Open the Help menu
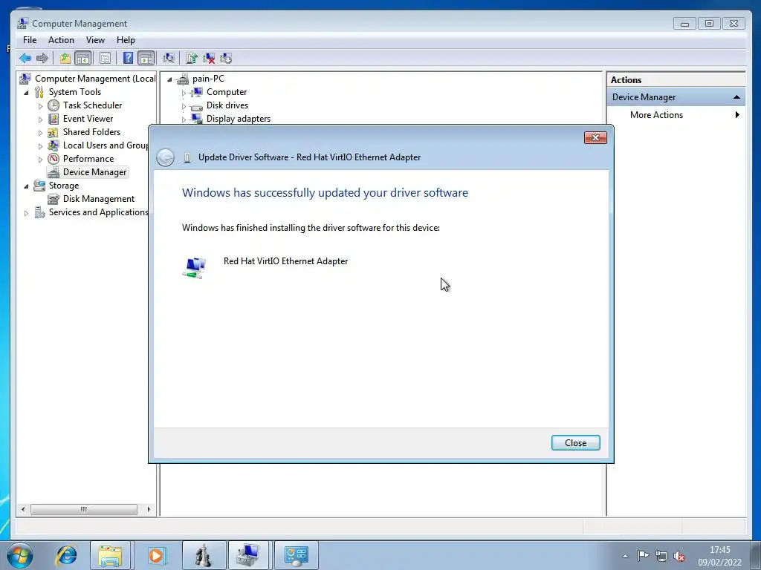 pos(126,40)
